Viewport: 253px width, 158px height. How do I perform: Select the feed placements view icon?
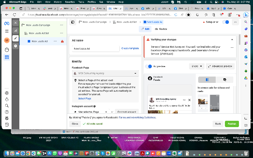point(207,80)
